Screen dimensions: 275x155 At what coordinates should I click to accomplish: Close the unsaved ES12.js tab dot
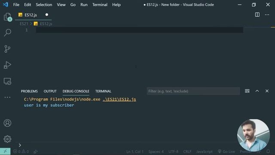pyautogui.click(x=47, y=15)
